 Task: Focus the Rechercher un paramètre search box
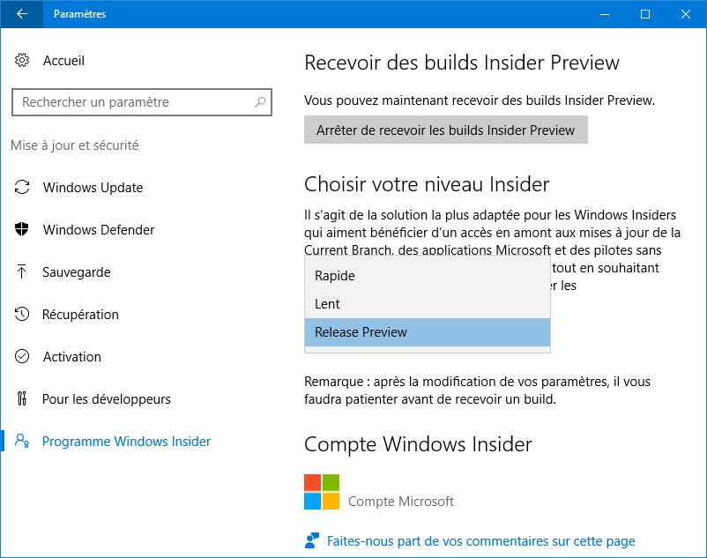[132, 102]
